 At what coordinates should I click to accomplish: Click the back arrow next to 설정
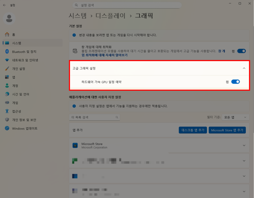pos(4,5)
